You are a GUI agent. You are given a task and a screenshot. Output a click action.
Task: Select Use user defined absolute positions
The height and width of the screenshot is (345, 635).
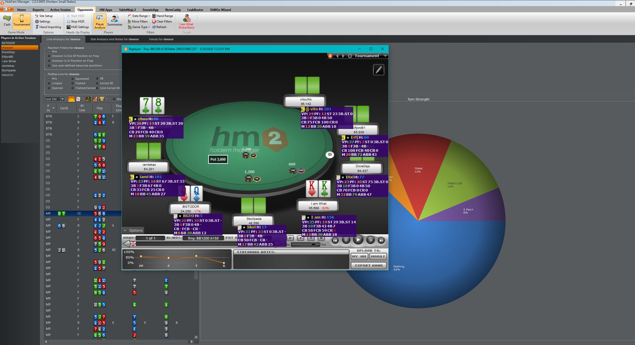[x=49, y=66]
